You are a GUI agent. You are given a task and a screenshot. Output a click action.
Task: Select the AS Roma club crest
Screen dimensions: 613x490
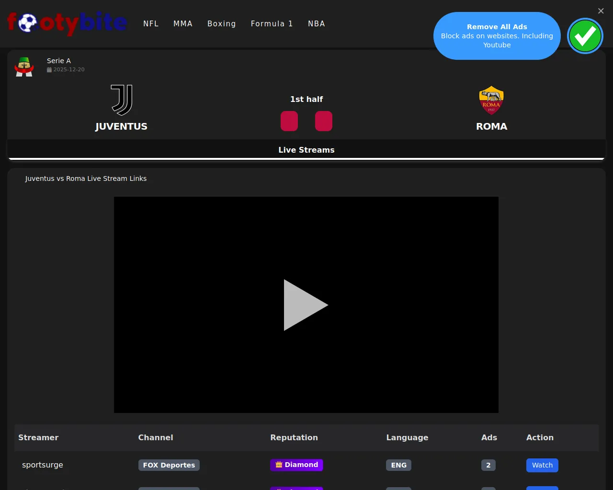pyautogui.click(x=491, y=100)
